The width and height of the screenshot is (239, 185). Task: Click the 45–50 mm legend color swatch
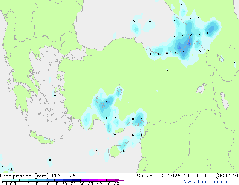(x=111, y=180)
